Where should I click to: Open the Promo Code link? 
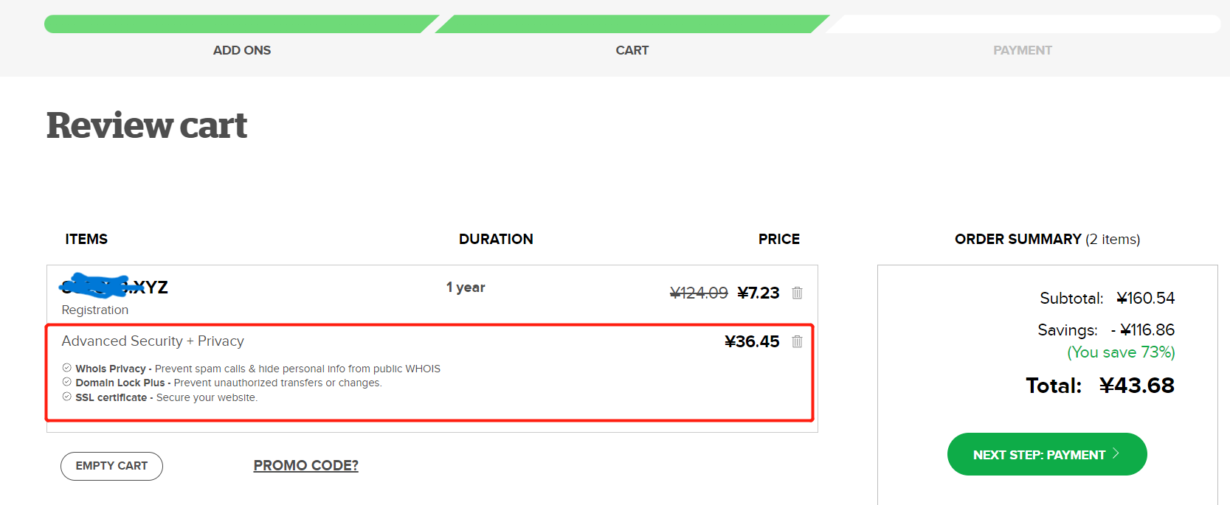coord(305,465)
